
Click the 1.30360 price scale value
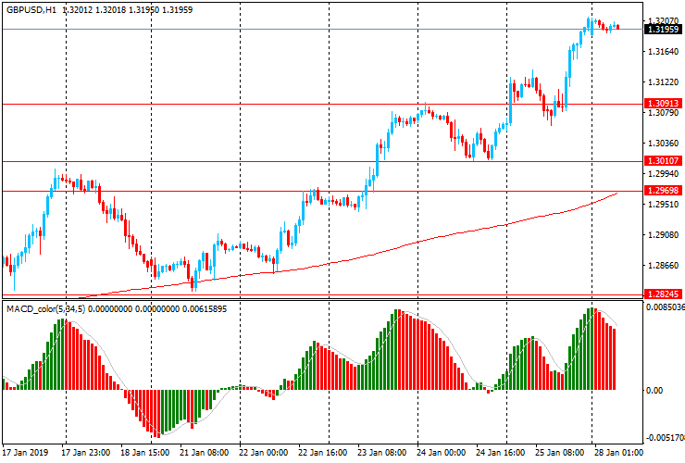click(x=664, y=144)
